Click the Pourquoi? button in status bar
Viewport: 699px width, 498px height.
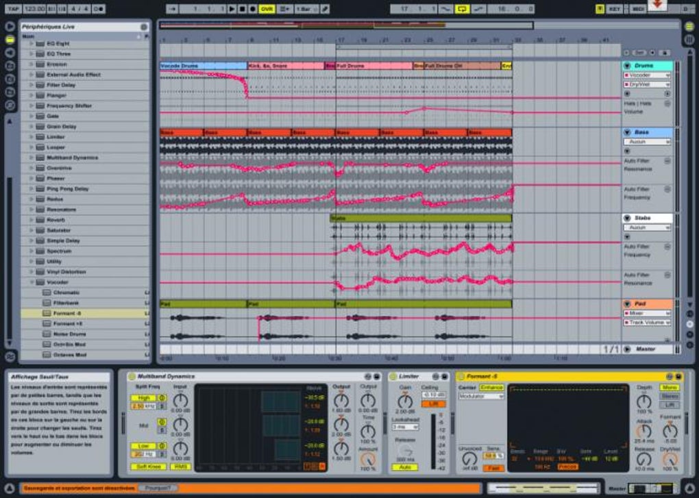click(158, 488)
